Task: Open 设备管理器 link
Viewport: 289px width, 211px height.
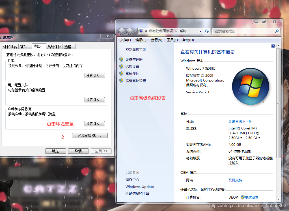Action: tap(134, 60)
